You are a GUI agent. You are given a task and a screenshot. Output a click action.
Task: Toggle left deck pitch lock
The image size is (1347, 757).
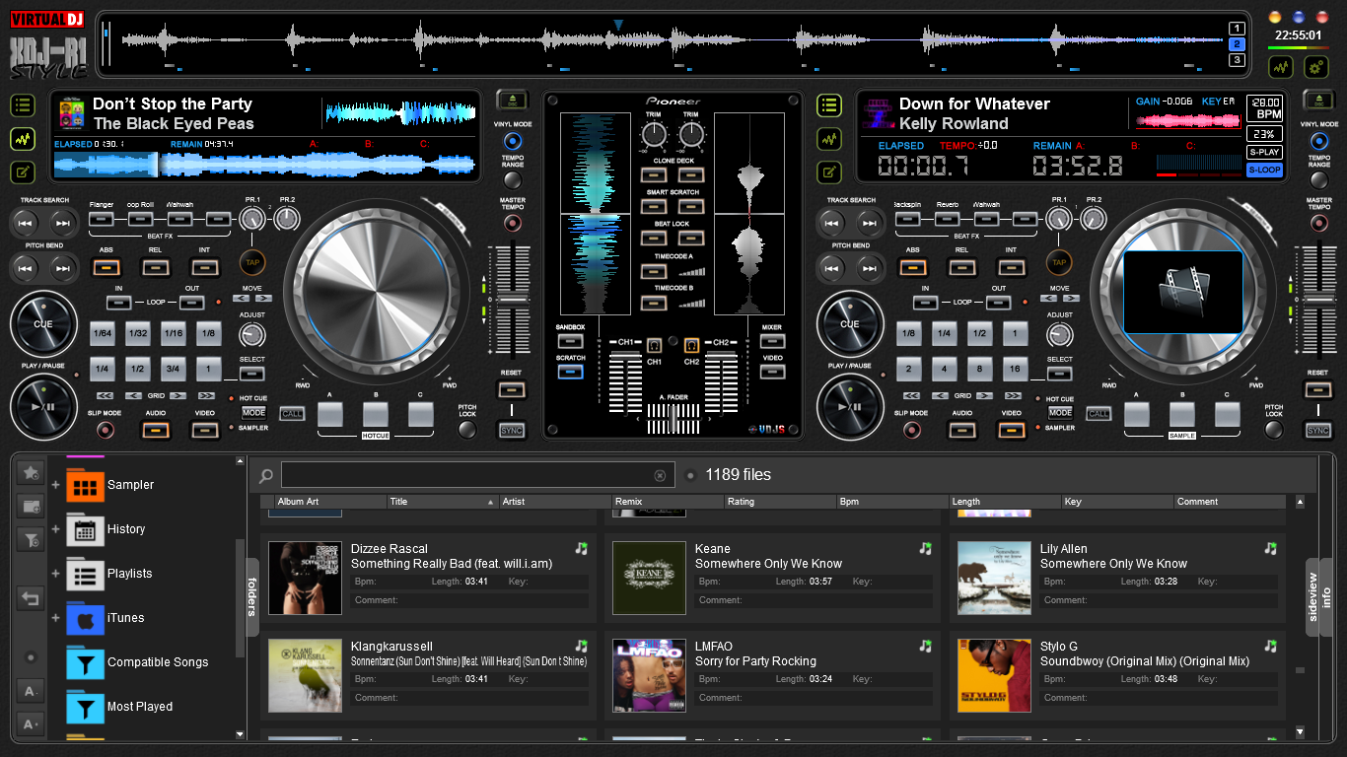(467, 430)
